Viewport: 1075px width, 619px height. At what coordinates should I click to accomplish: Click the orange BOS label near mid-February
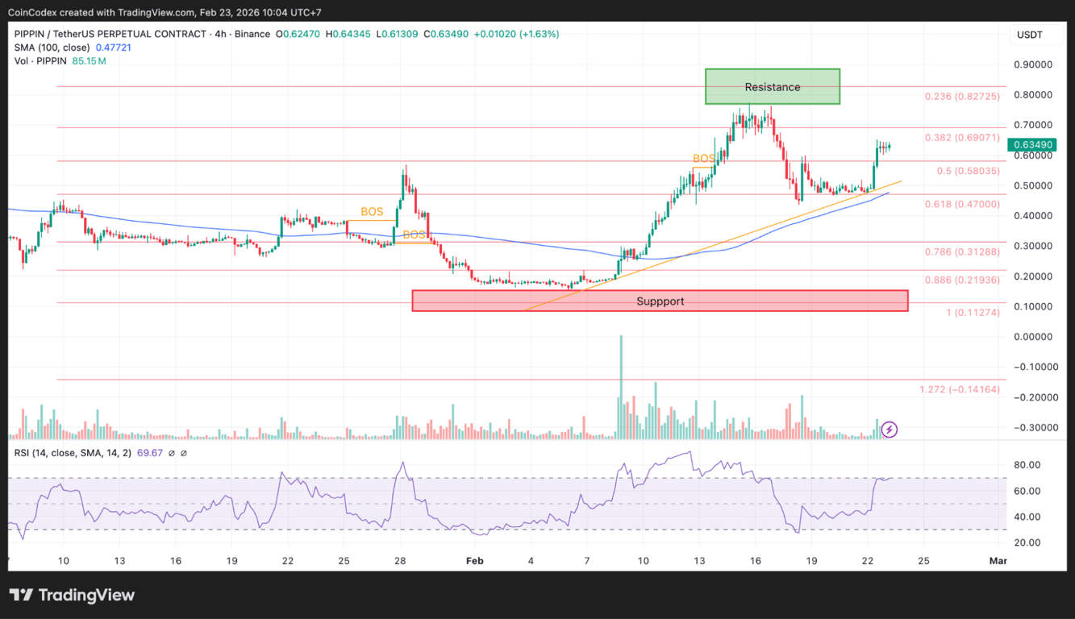(702, 158)
